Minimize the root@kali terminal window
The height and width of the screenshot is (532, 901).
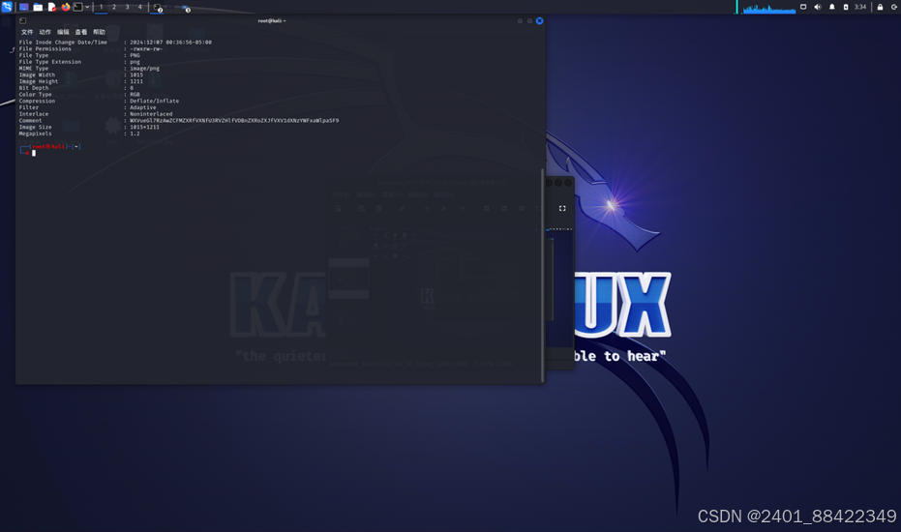tap(520, 20)
